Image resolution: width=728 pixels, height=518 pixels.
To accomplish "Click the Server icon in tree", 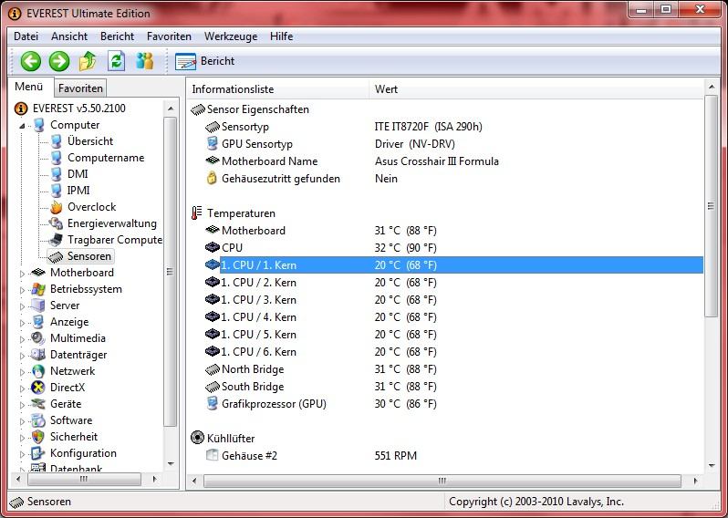I will (38, 306).
